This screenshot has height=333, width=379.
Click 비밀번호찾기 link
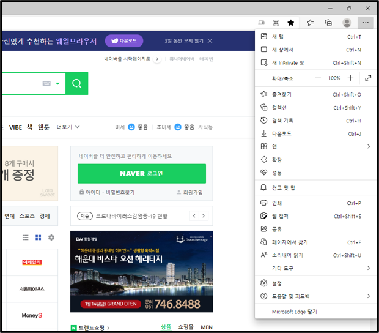[120, 192]
